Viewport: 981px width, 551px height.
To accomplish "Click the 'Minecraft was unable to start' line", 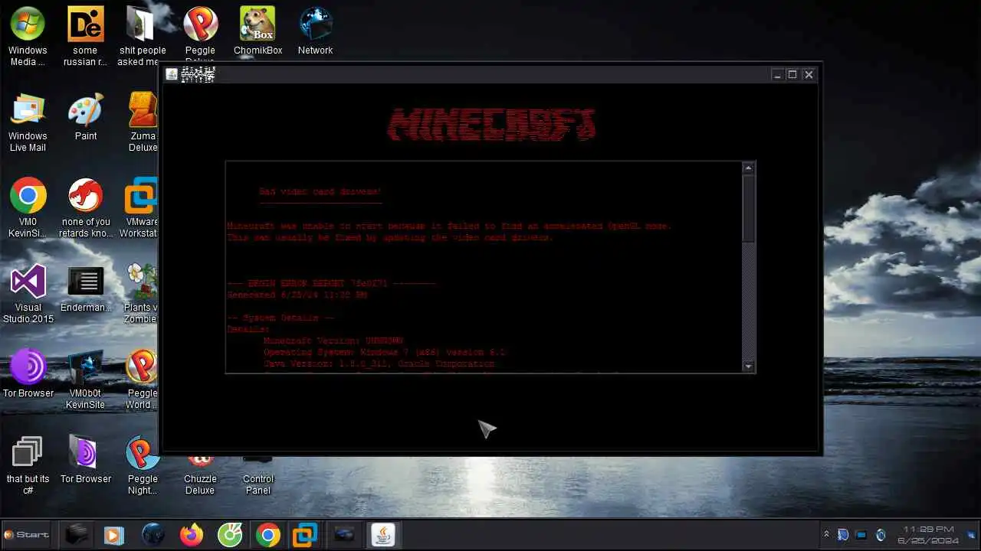I will (x=449, y=226).
